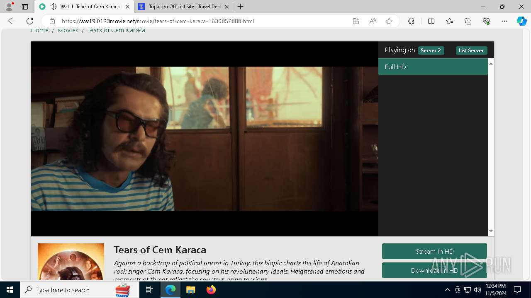Open the Copilot sidebar icon
Image resolution: width=531 pixels, height=298 pixels.
point(522,21)
